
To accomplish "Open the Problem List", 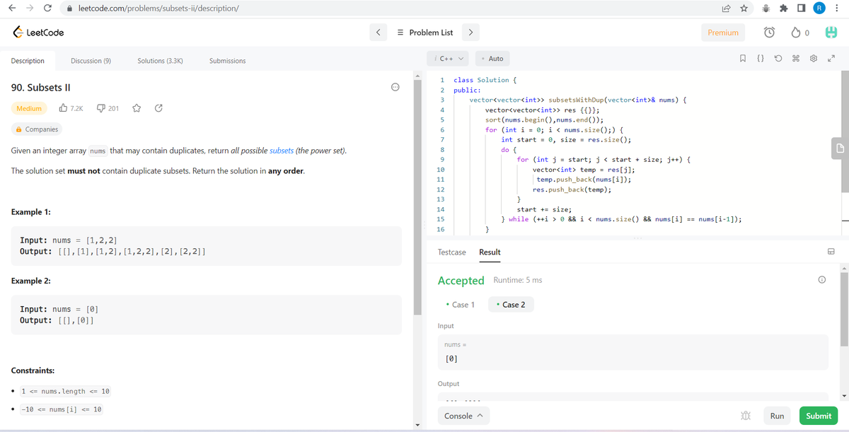I will 425,33.
